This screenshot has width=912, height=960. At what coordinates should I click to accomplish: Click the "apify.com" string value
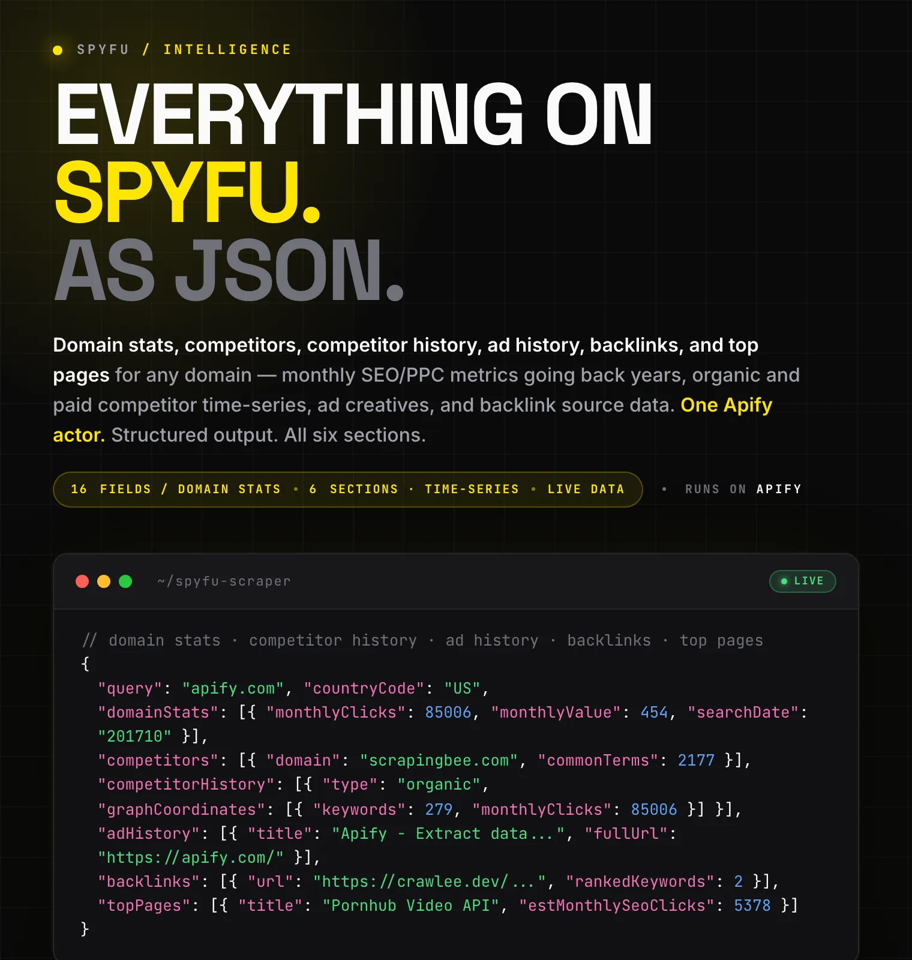(233, 688)
